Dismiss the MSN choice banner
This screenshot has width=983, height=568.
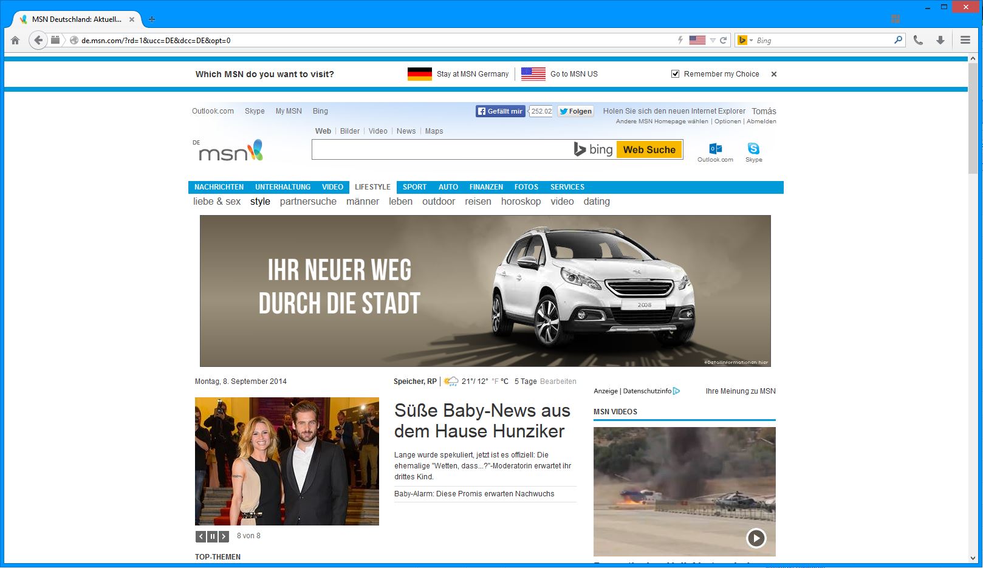(x=774, y=74)
